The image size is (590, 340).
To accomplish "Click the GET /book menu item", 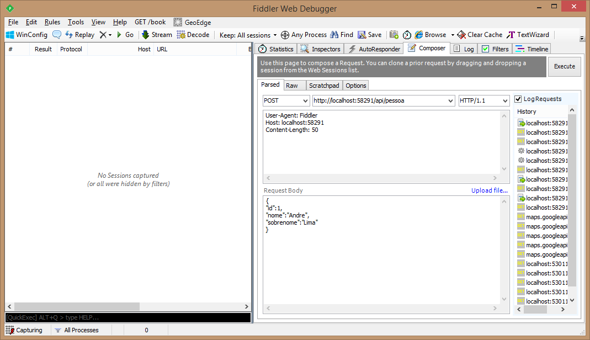I will tap(150, 22).
